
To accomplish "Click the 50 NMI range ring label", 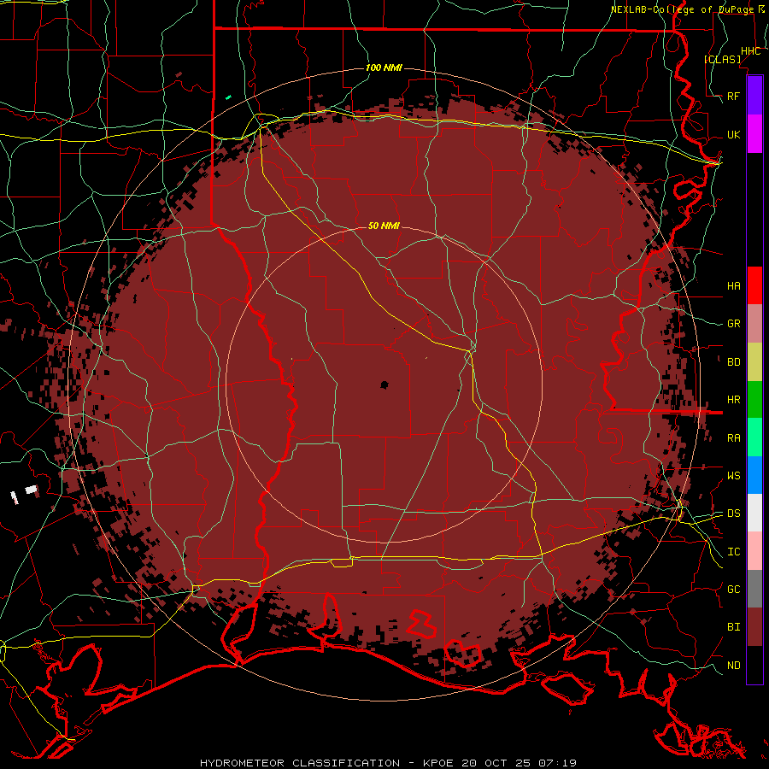I will click(x=384, y=226).
